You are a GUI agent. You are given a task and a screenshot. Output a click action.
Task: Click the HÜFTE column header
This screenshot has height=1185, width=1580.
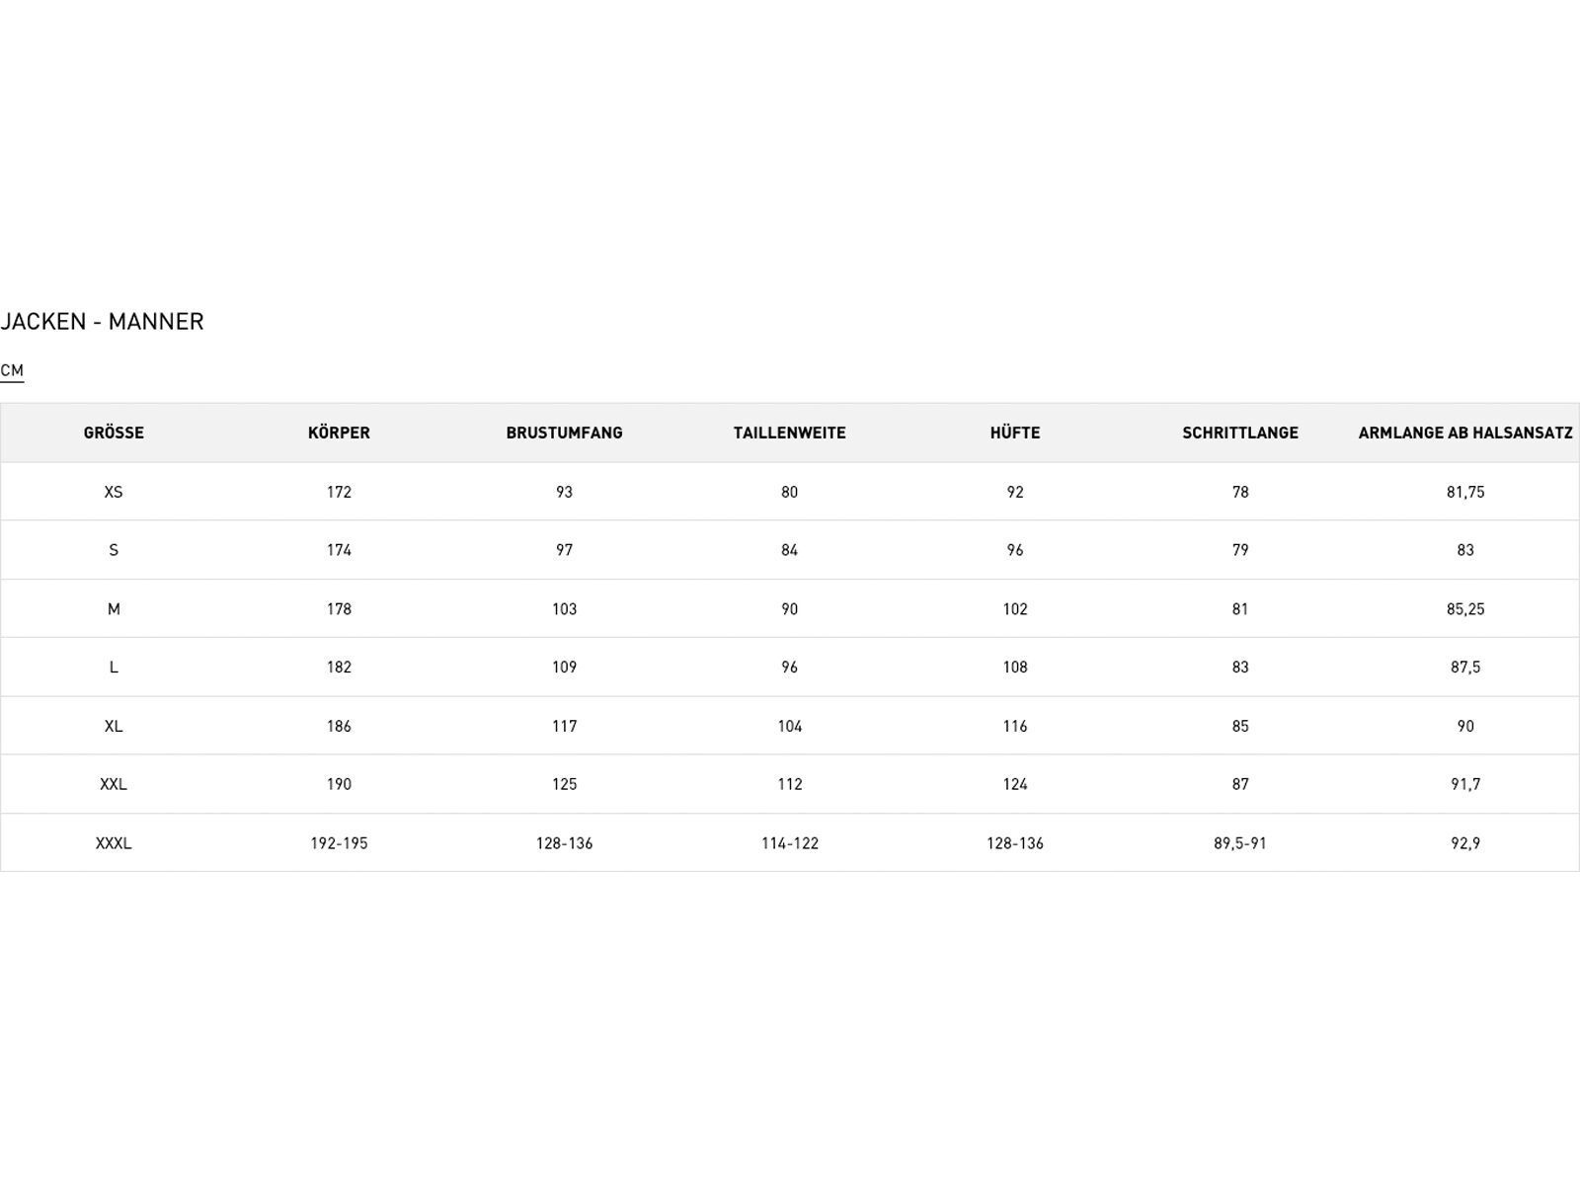point(1014,433)
